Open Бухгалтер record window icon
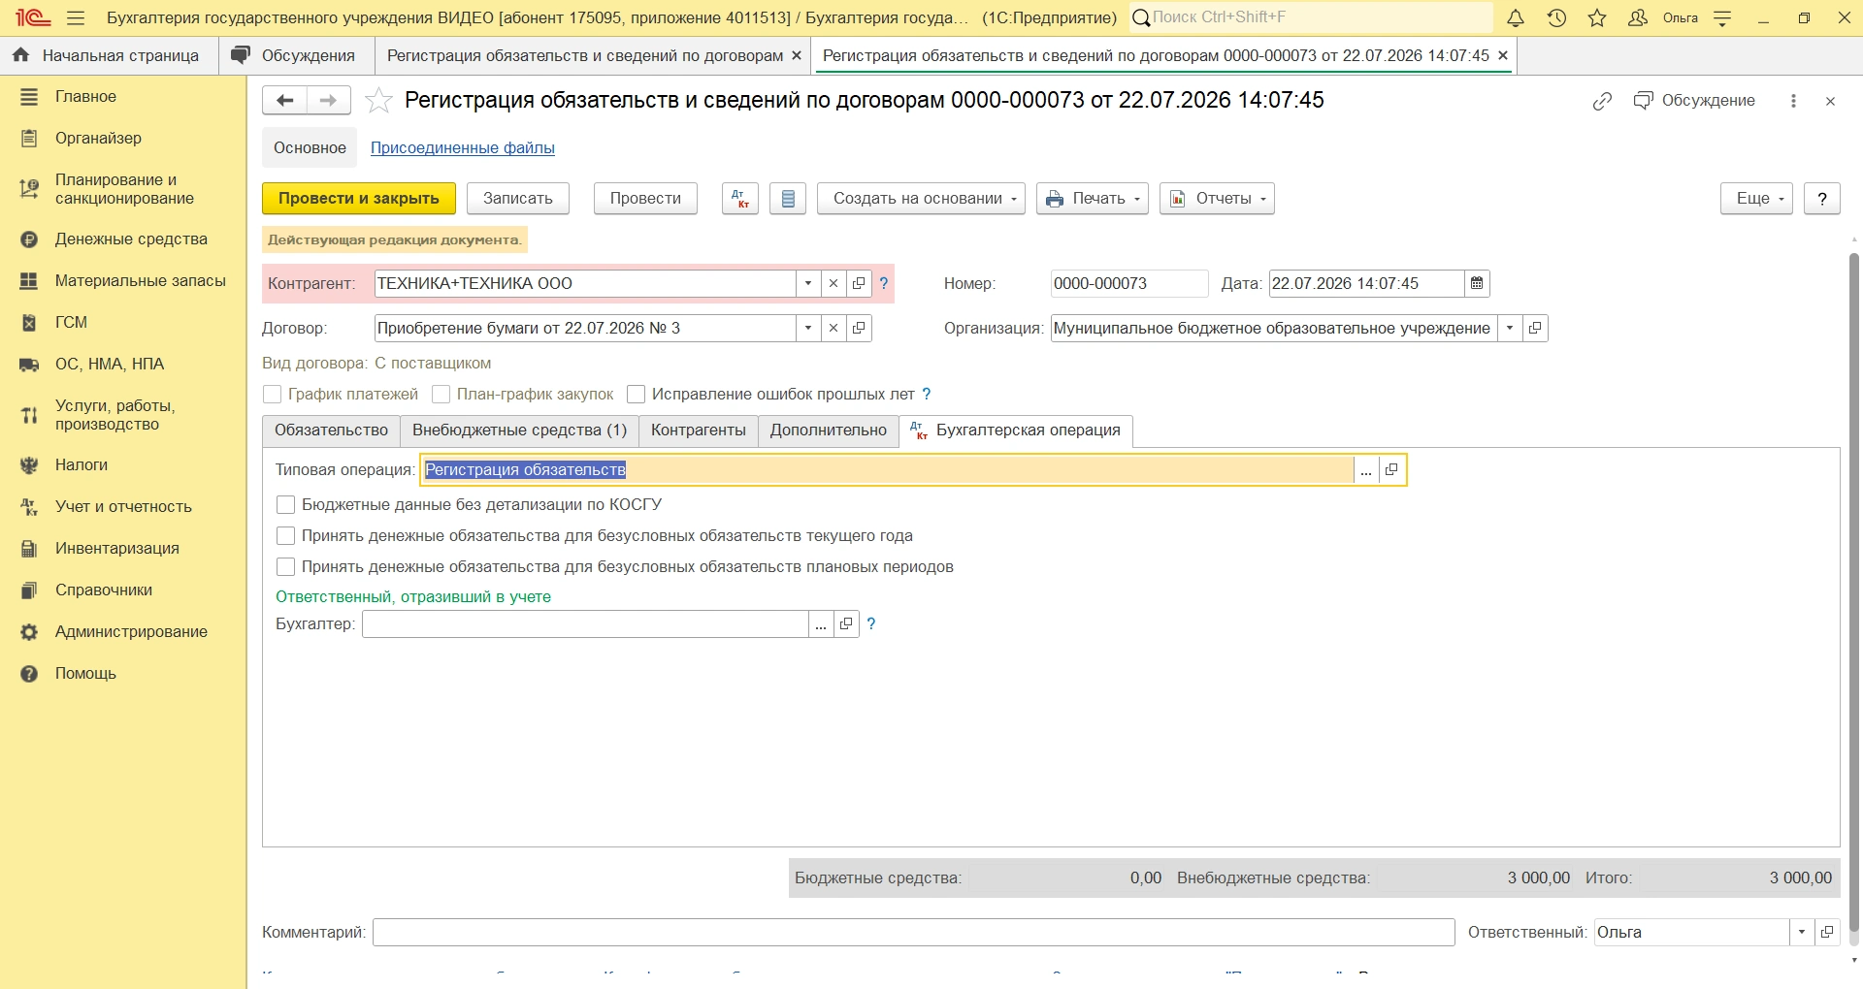Image resolution: width=1863 pixels, height=989 pixels. [x=846, y=624]
